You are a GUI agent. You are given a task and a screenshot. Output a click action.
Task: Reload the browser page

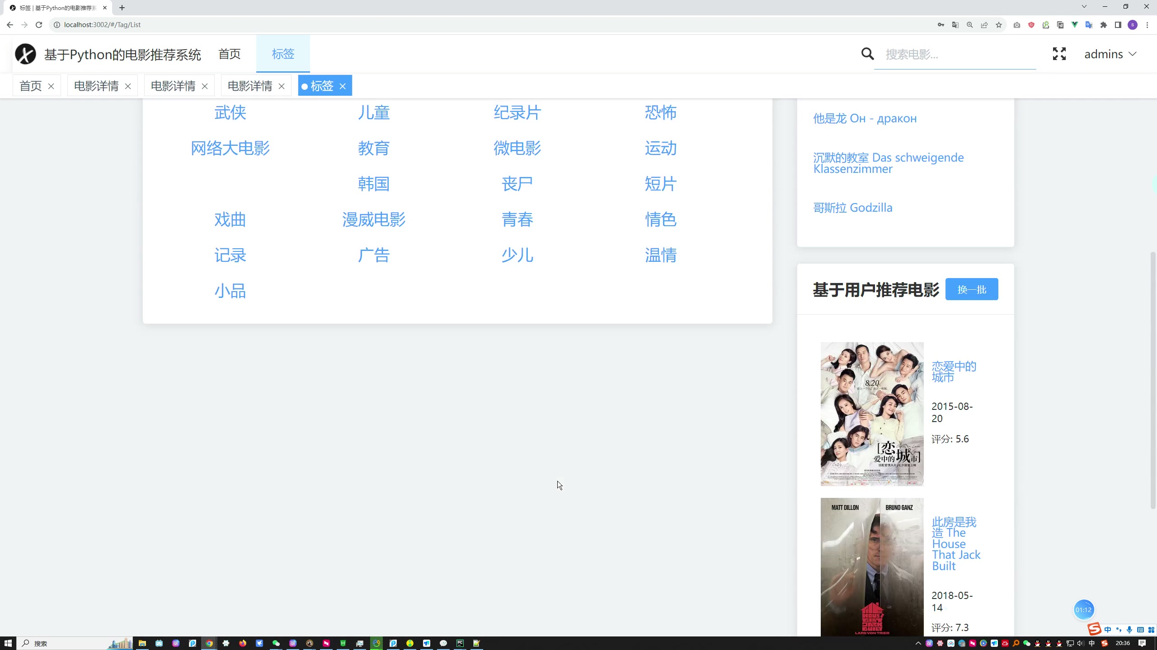click(x=39, y=25)
